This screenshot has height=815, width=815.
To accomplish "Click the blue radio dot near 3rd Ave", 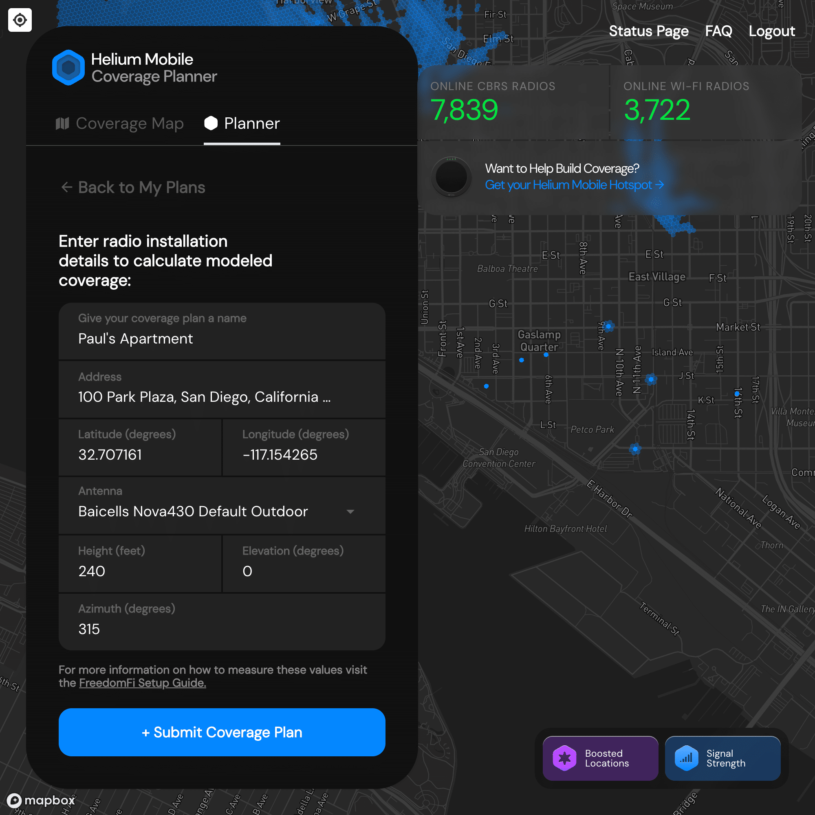I will click(487, 386).
